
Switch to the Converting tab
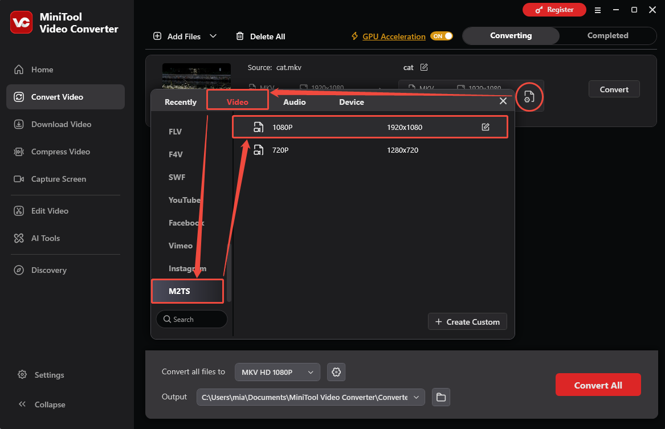(511, 36)
